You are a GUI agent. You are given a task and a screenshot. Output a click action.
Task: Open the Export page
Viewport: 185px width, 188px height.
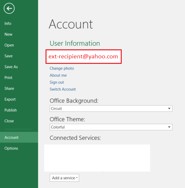pyautogui.click(x=10, y=99)
